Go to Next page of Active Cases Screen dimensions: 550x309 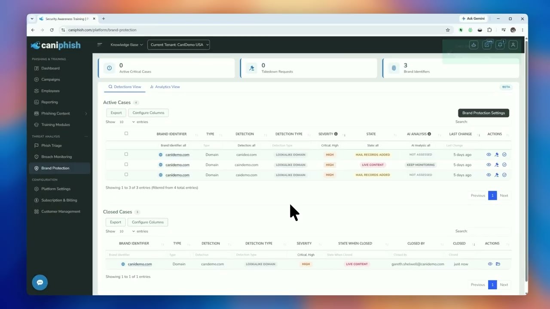tap(504, 196)
